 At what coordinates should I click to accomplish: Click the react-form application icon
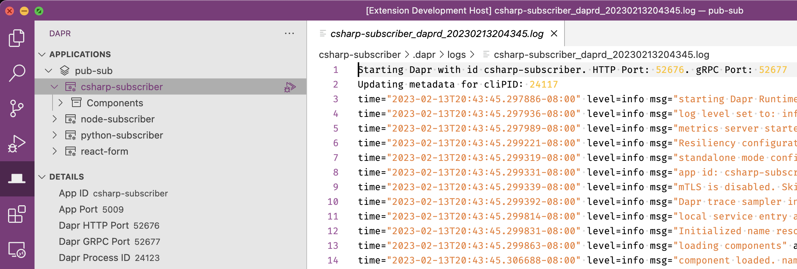pos(71,151)
